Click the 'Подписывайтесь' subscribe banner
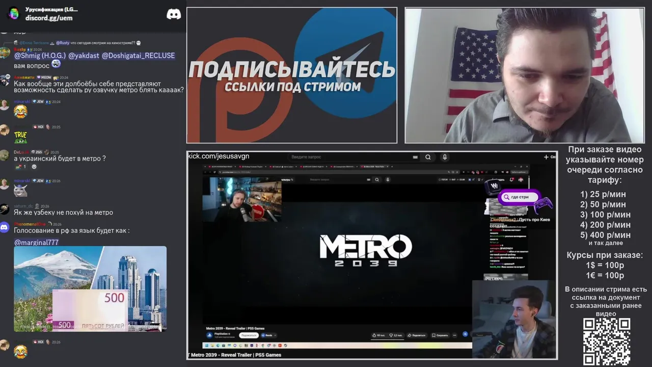The width and height of the screenshot is (652, 367). click(292, 75)
